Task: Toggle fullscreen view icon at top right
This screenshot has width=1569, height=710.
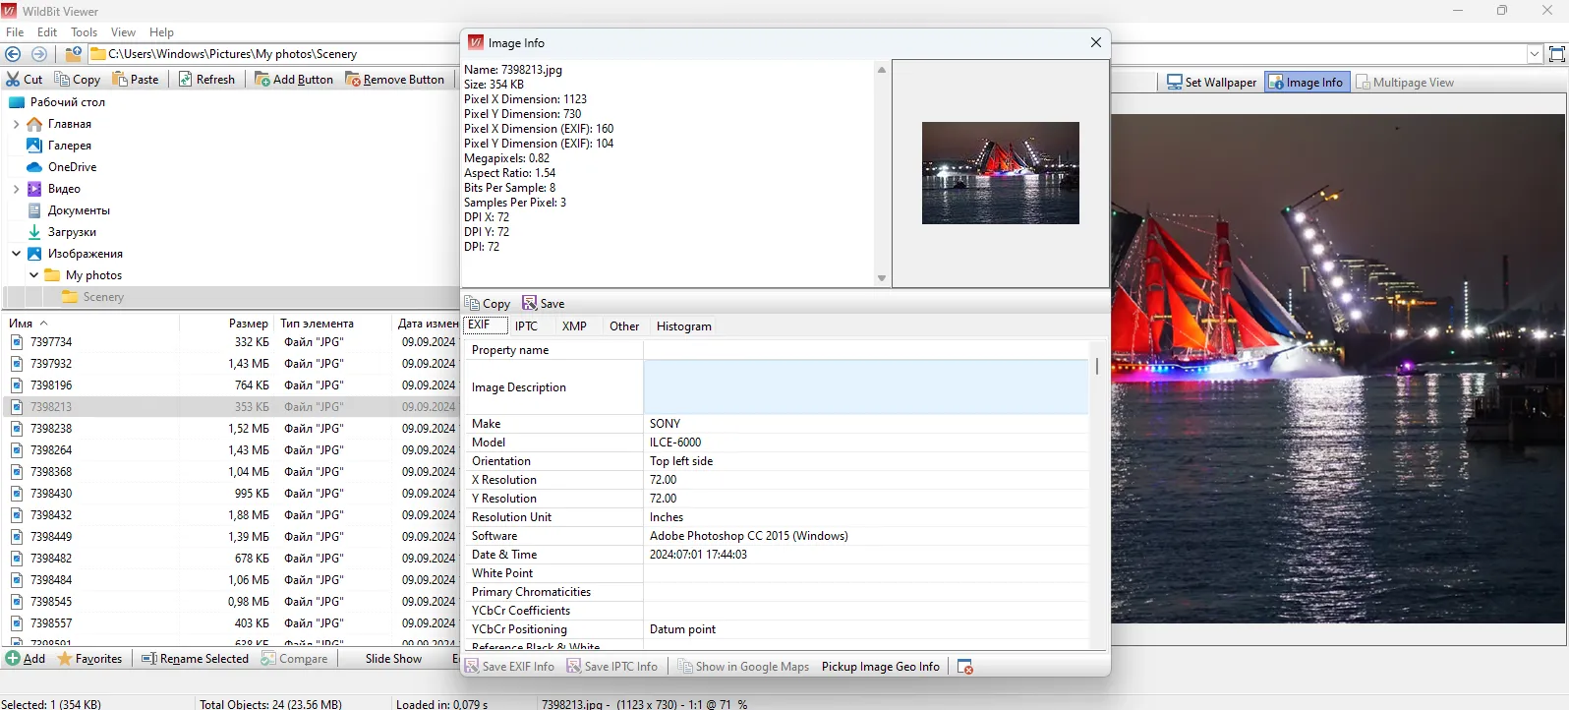Action: [1556, 54]
